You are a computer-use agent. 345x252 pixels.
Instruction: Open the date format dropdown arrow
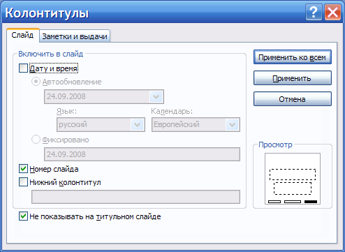pos(156,96)
